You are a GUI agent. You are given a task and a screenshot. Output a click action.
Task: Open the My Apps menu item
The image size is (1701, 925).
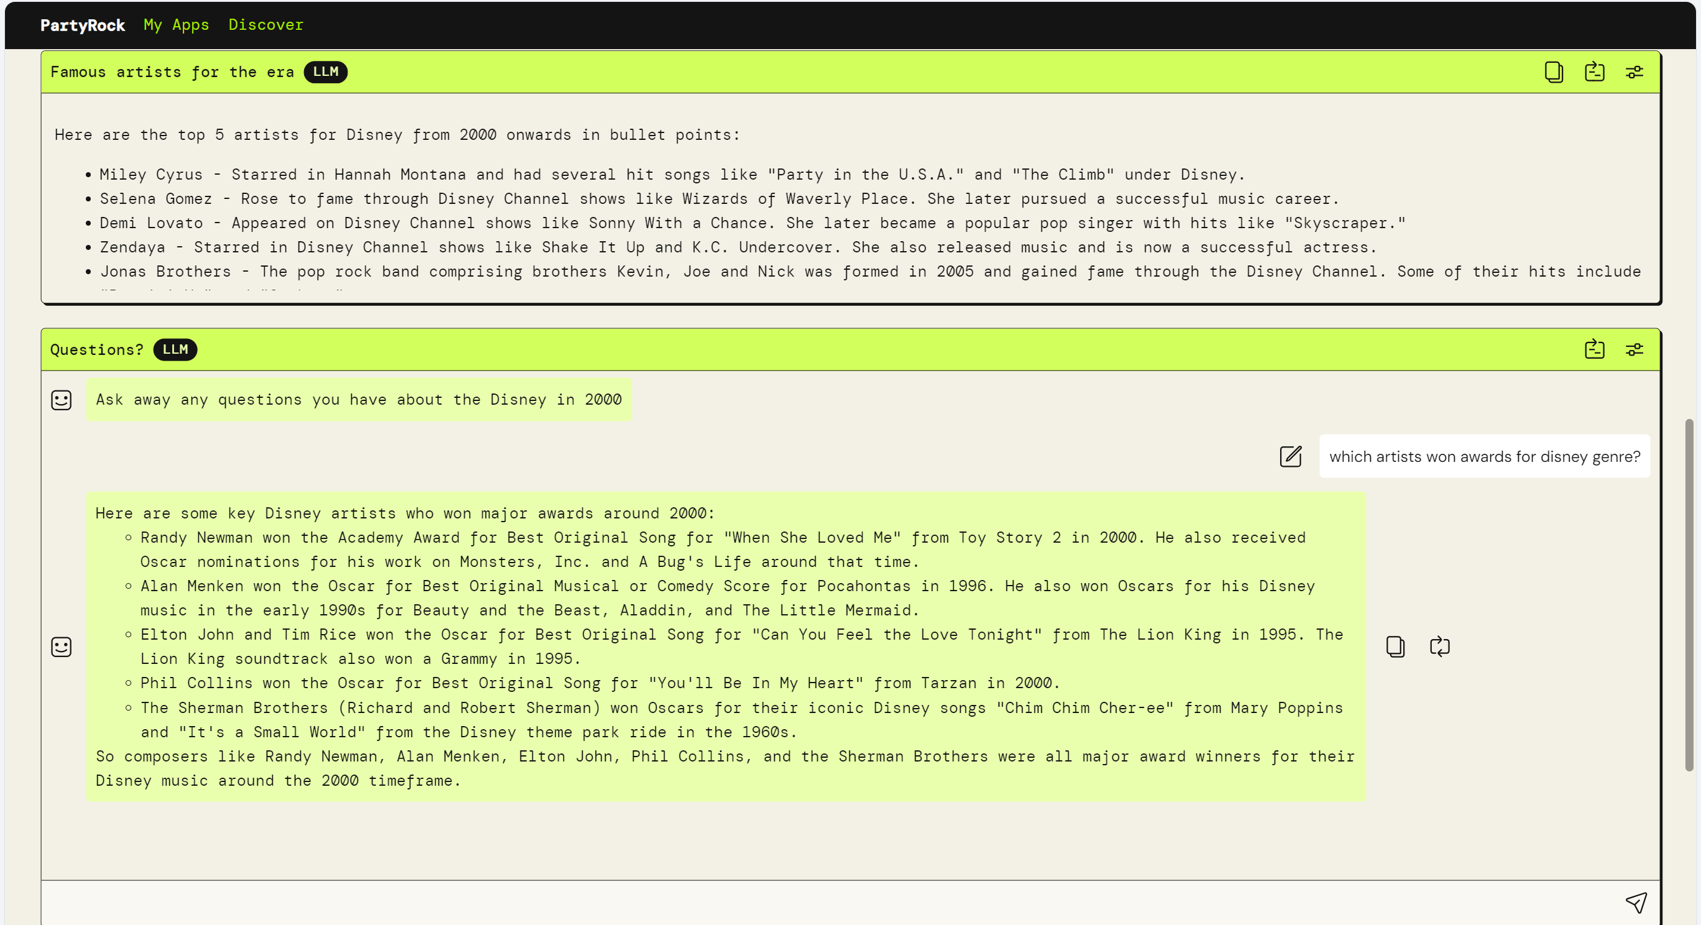(177, 24)
